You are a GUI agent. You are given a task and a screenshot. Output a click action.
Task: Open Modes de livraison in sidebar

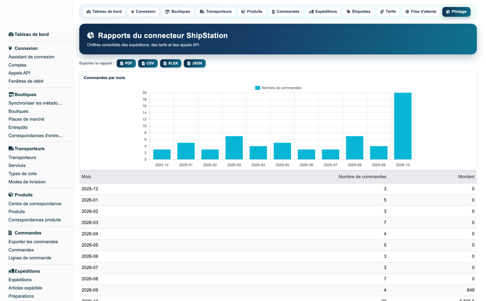tap(27, 182)
